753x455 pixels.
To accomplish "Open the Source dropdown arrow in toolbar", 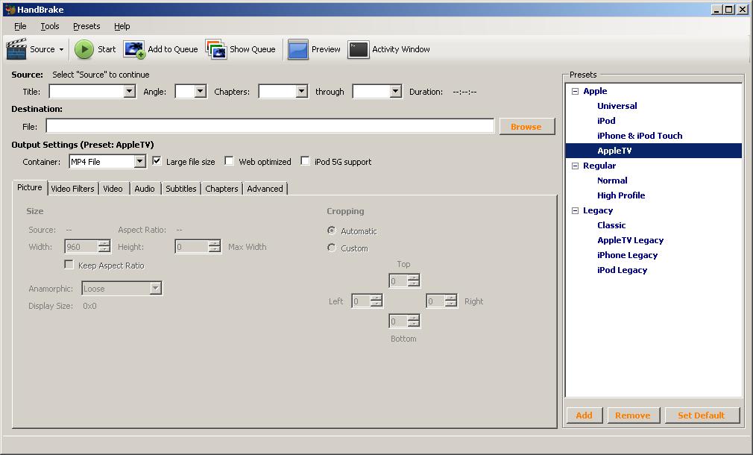I will [61, 49].
